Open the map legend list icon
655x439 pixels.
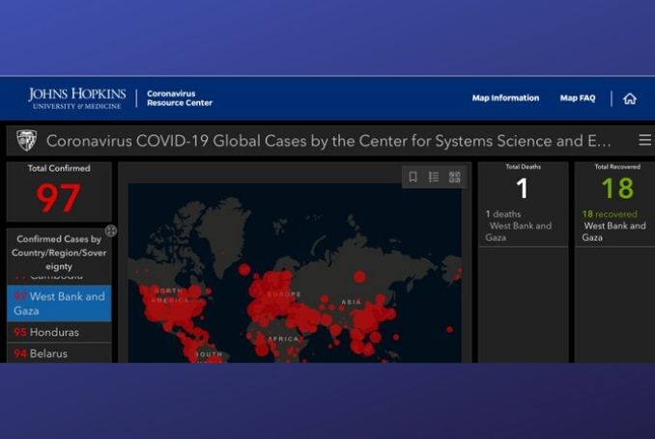434,177
